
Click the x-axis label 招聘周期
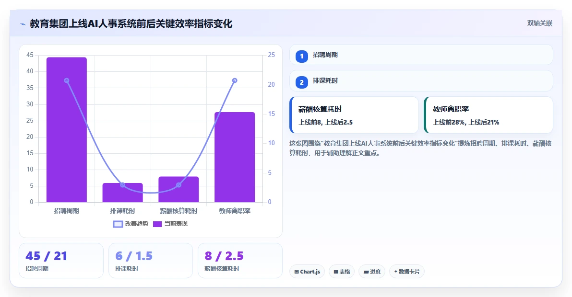pos(67,211)
